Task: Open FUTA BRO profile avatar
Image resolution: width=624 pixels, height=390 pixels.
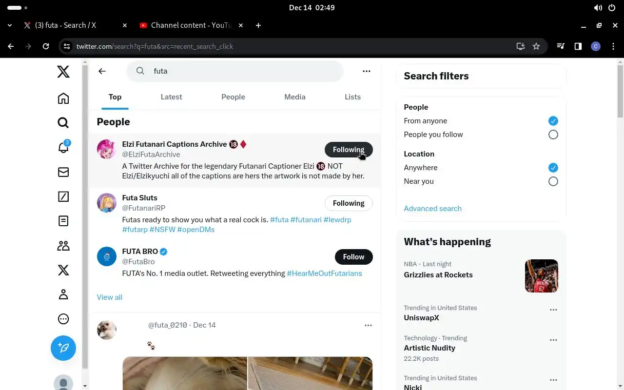Action: [x=107, y=256]
